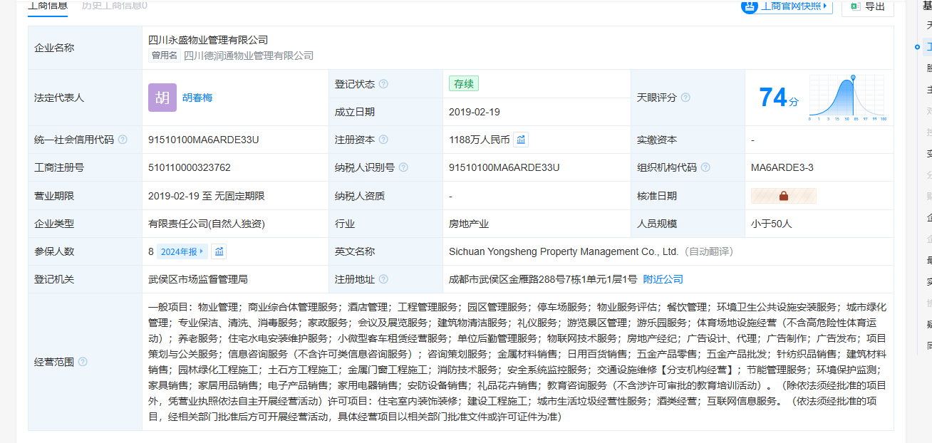Export data with the 导出 button
This screenshot has width=932, height=443.
coord(867,6)
